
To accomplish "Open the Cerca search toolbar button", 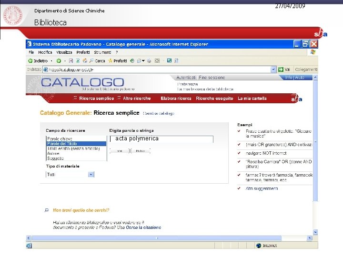I will [97, 61].
